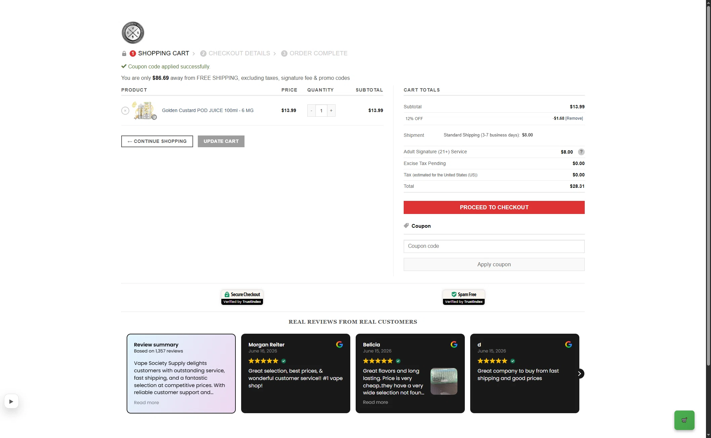The height and width of the screenshot is (438, 711).
Task: Click verified badge on Belicia's review
Action: [x=398, y=361]
